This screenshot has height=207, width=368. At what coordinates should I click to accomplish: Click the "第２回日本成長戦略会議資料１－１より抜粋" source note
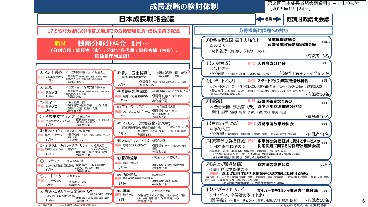[x=314, y=3]
